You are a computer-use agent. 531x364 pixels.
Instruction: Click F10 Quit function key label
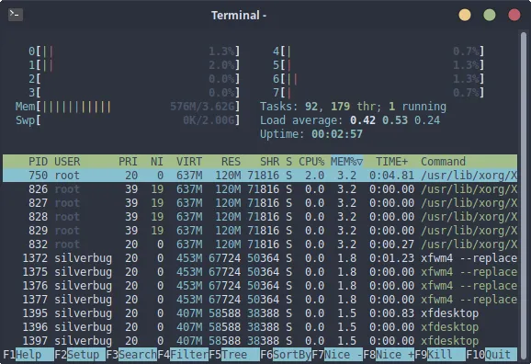(491, 355)
